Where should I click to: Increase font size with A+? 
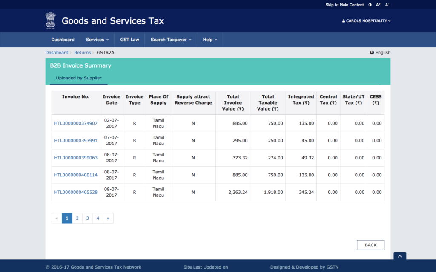[x=378, y=5]
